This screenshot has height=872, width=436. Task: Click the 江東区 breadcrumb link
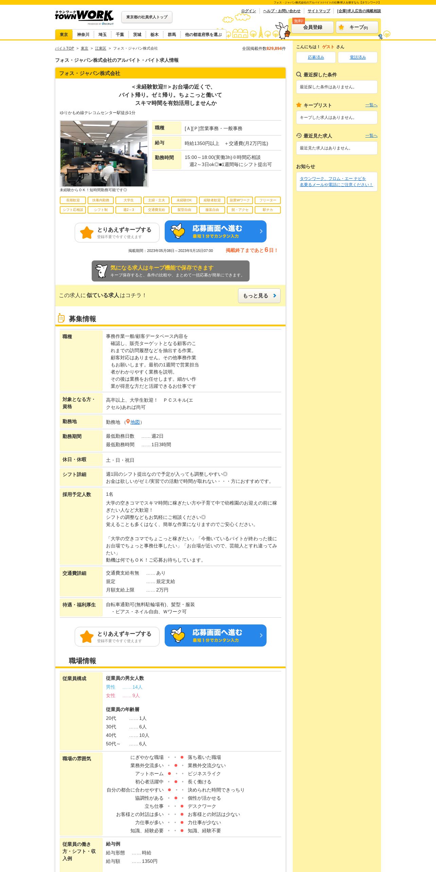point(101,48)
